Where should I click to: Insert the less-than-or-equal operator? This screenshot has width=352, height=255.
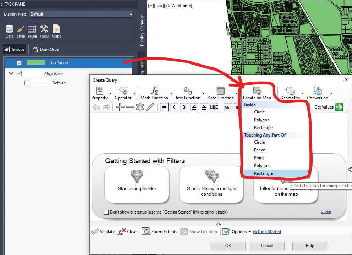[x=194, y=107]
